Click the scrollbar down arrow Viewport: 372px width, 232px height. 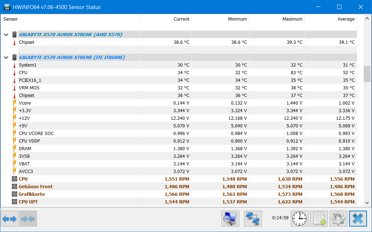click(367, 203)
